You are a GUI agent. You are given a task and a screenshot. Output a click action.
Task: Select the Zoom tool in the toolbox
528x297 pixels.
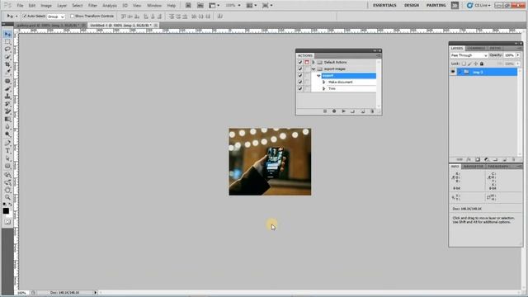click(7, 197)
